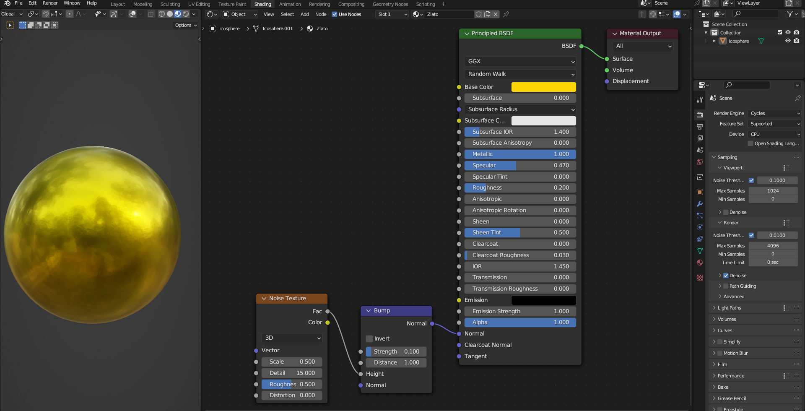This screenshot has height=411, width=805.
Task: Expand the Light Paths panel
Action: (729, 308)
